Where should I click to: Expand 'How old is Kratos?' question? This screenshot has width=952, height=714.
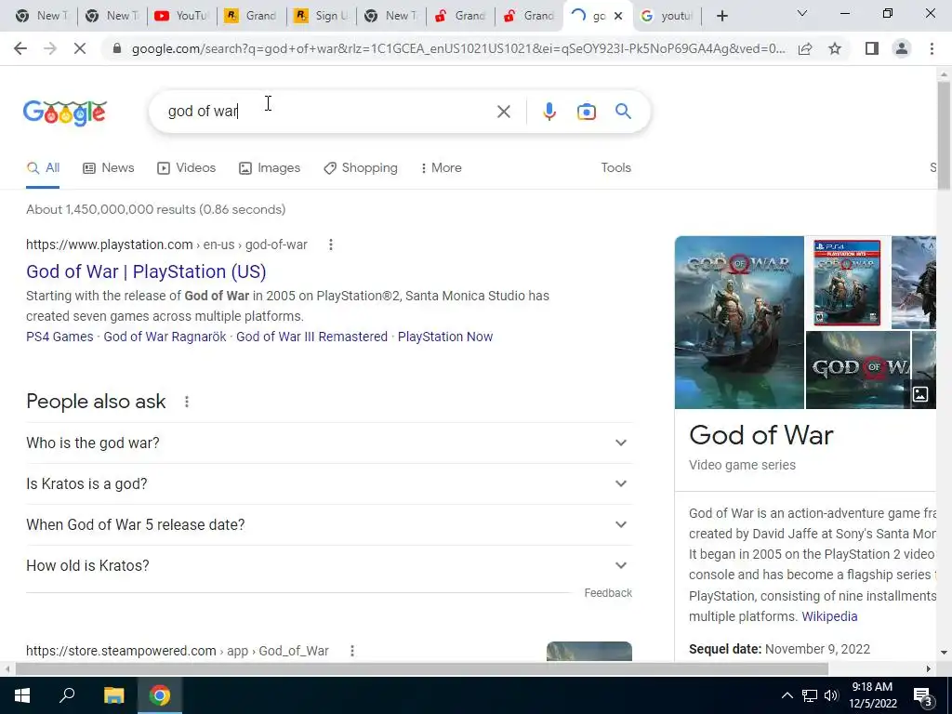(x=329, y=565)
